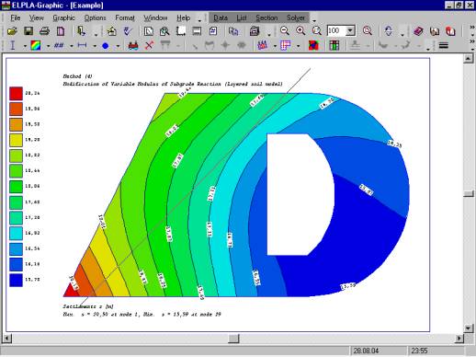
Task: Click the blue circle tool icon
Action: click(106, 46)
